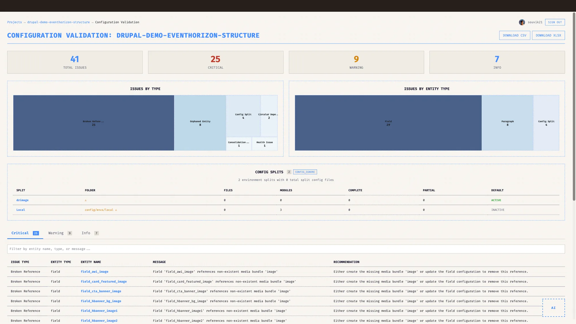Image resolution: width=576 pixels, height=324 pixels.
Task: Click the ISSUE TYPE column header
Action: pos(20,262)
